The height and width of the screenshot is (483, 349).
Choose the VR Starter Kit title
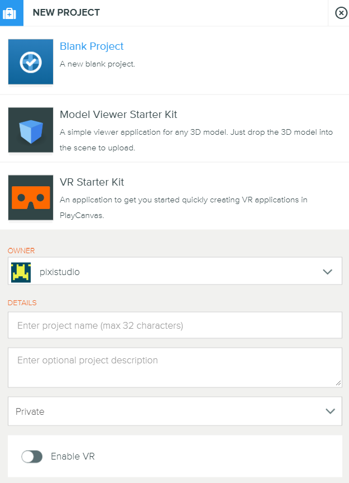pos(92,182)
